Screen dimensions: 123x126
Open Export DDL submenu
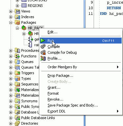pyautogui.click(x=81, y=111)
